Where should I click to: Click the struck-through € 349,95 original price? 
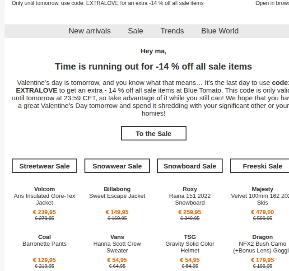tap(190, 218)
